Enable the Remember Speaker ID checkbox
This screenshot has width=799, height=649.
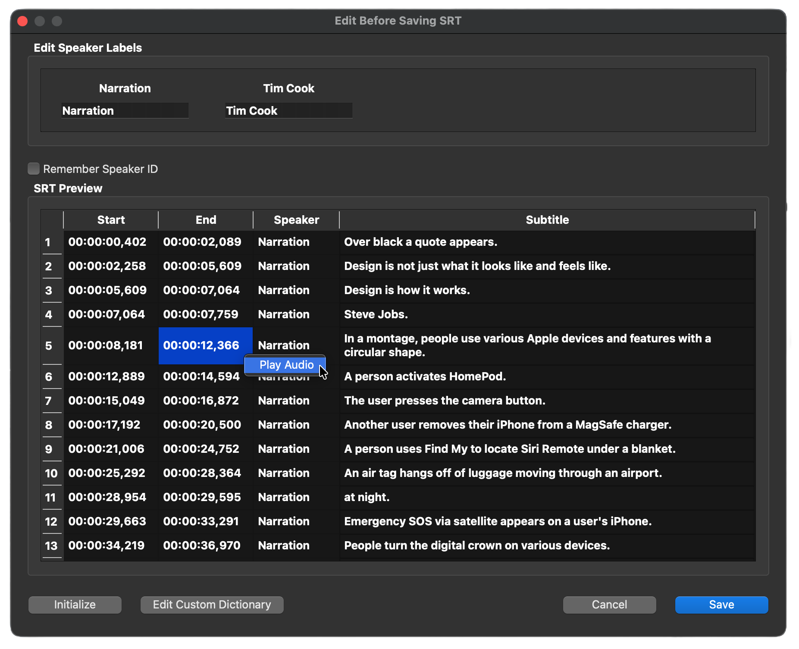click(x=34, y=169)
